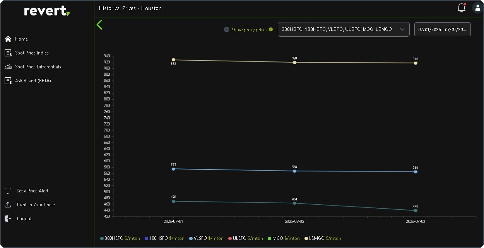This screenshot has height=248, width=484.
Task: Open Spot Price Indics menu
Action: click(32, 53)
